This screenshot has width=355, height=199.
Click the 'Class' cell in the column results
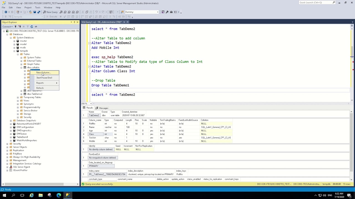click(96, 134)
